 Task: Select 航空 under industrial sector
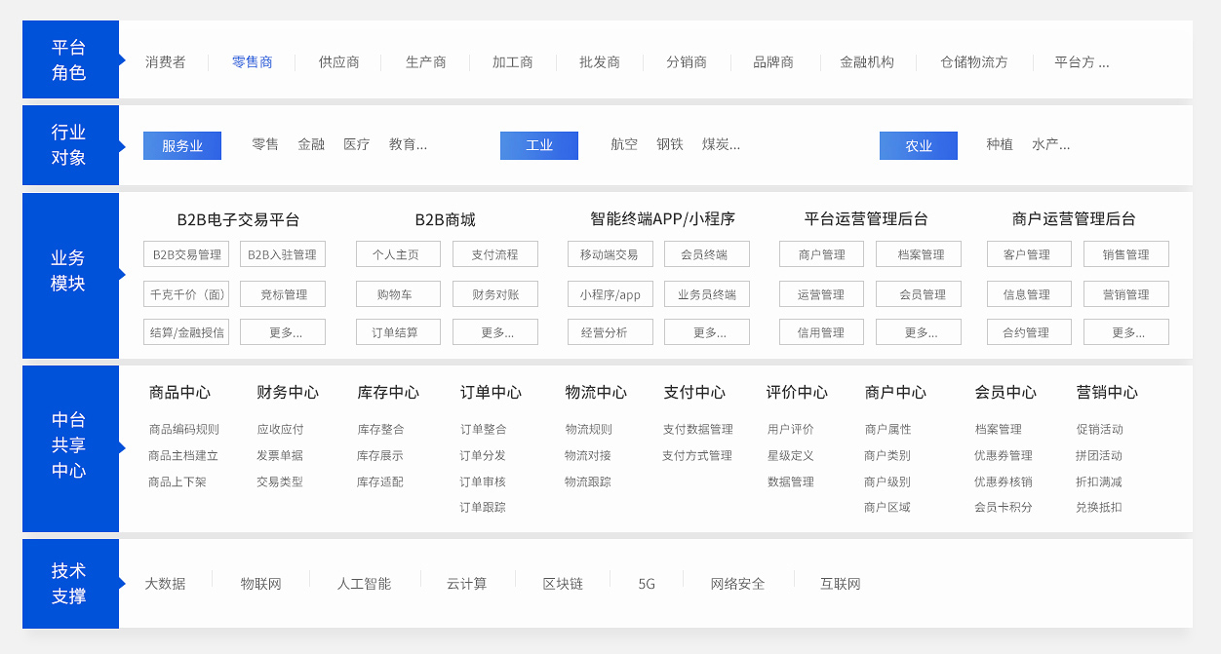click(624, 144)
